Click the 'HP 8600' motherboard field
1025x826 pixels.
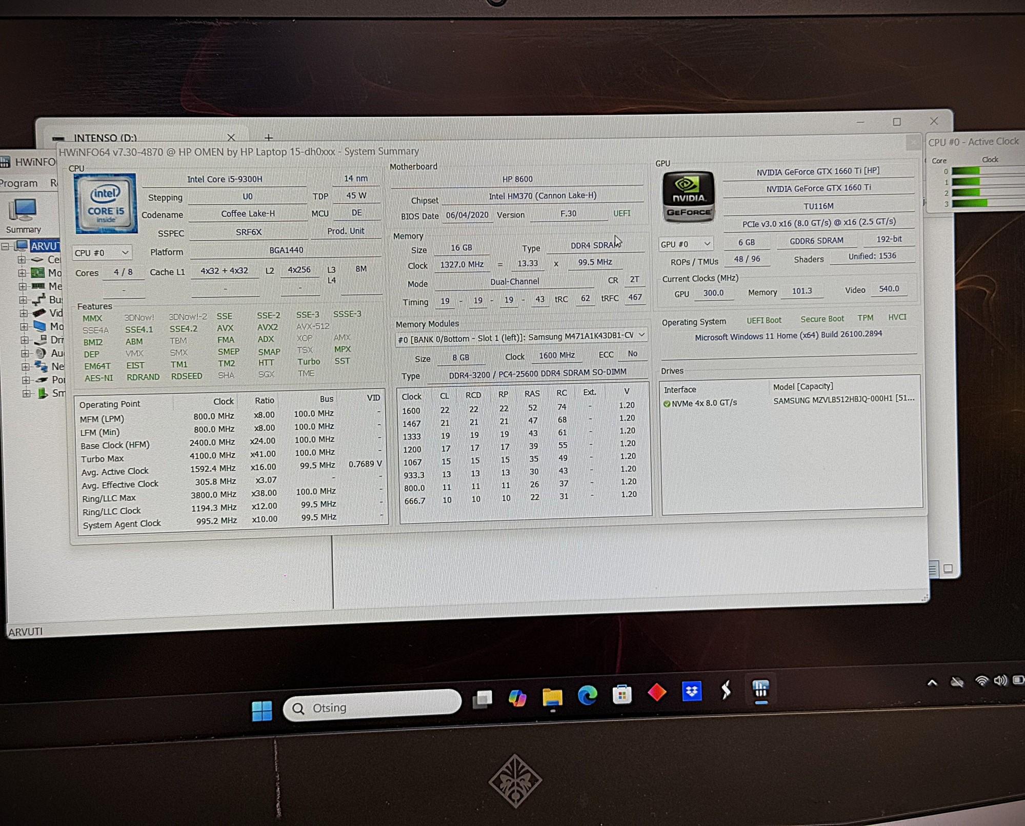click(x=517, y=179)
